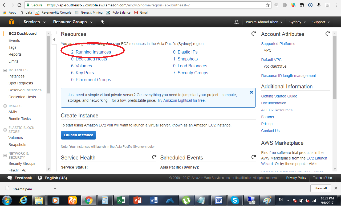Open the RevenueHits Console bookmark
The width and height of the screenshot is (341, 213).
pyautogui.click(x=53, y=13)
